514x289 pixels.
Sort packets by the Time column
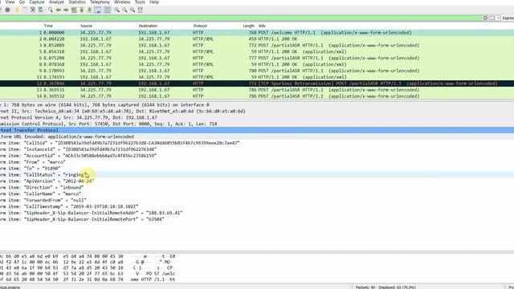coord(48,26)
